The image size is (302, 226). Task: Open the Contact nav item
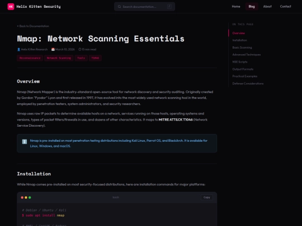pyautogui.click(x=285, y=7)
